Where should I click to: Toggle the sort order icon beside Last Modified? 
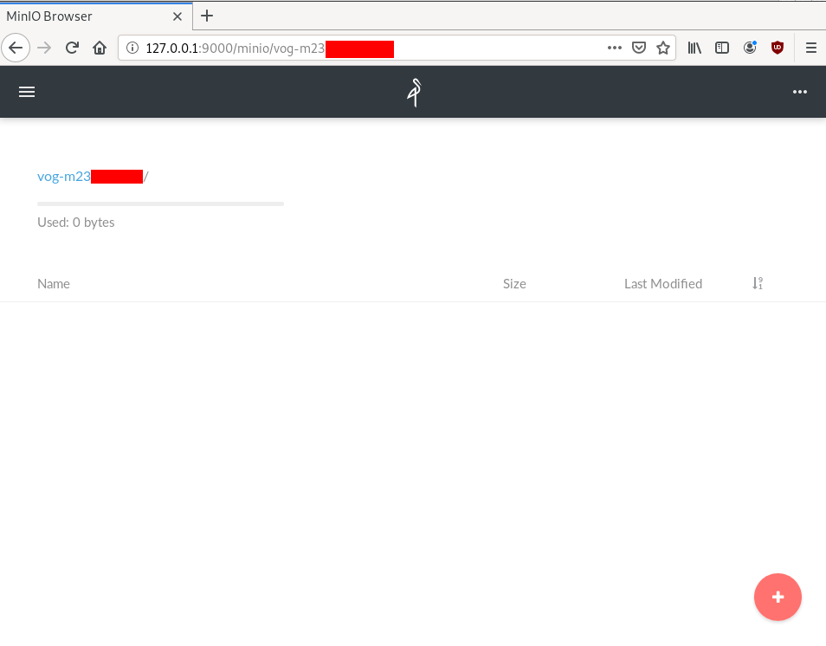(758, 283)
